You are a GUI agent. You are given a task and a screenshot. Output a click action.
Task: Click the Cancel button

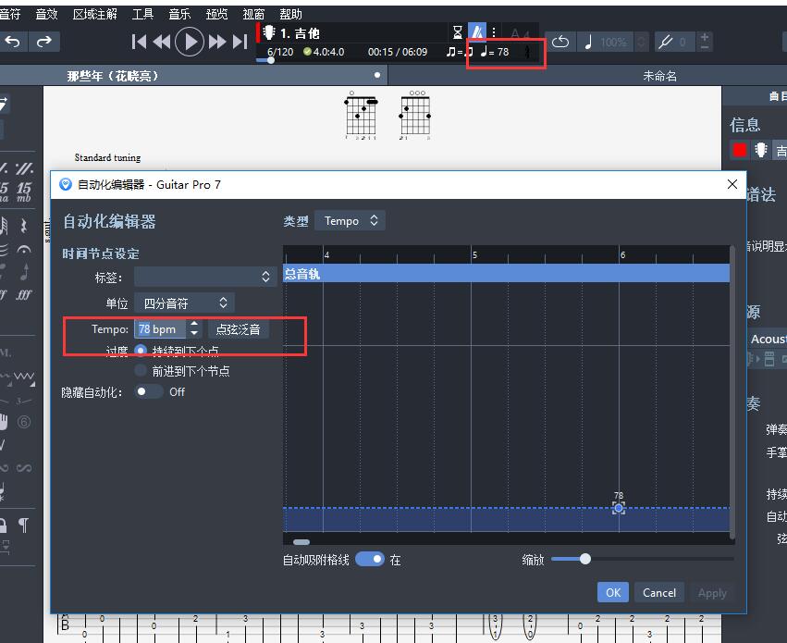(659, 593)
